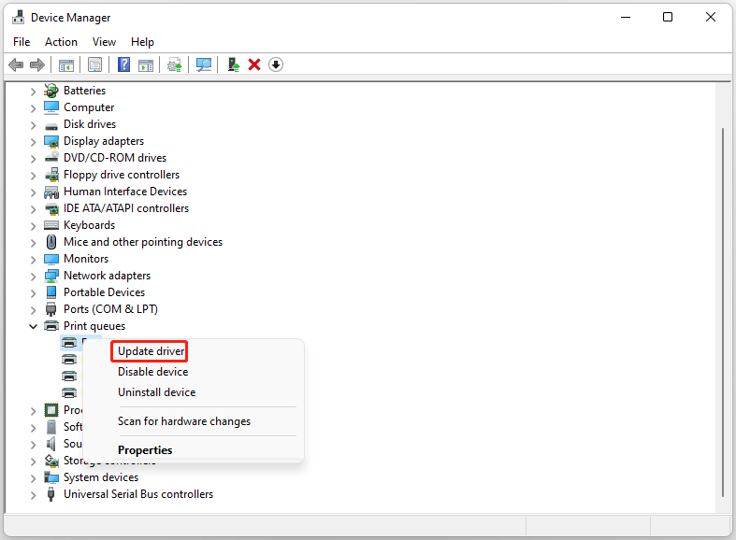736x540 pixels.
Task: Click the Update driver toolbar icon
Action: [x=175, y=64]
